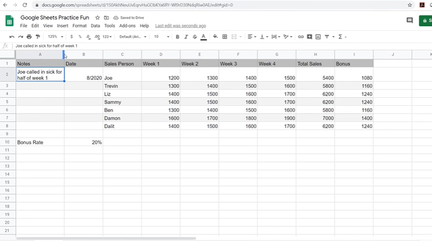This screenshot has height=241, width=432.
Task: Open the File menu
Action: (24, 26)
